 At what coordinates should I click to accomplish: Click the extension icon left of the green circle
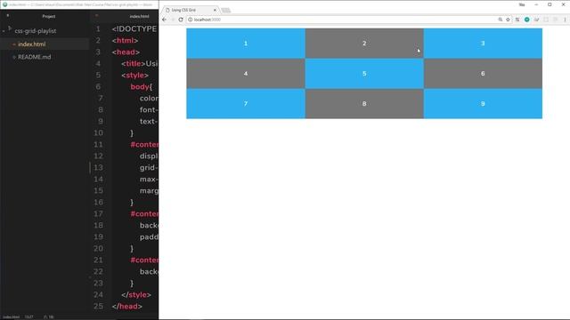(517, 20)
